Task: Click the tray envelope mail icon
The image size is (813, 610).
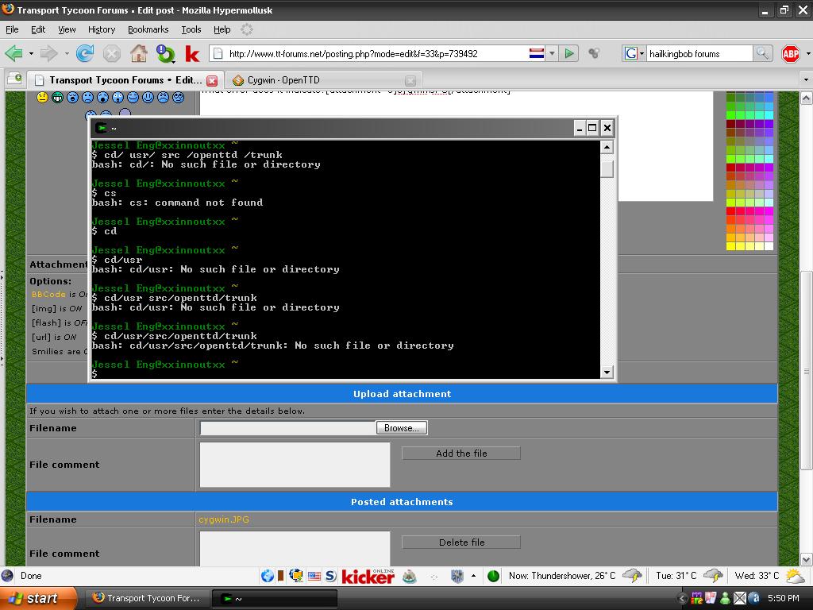Action: click(740, 599)
